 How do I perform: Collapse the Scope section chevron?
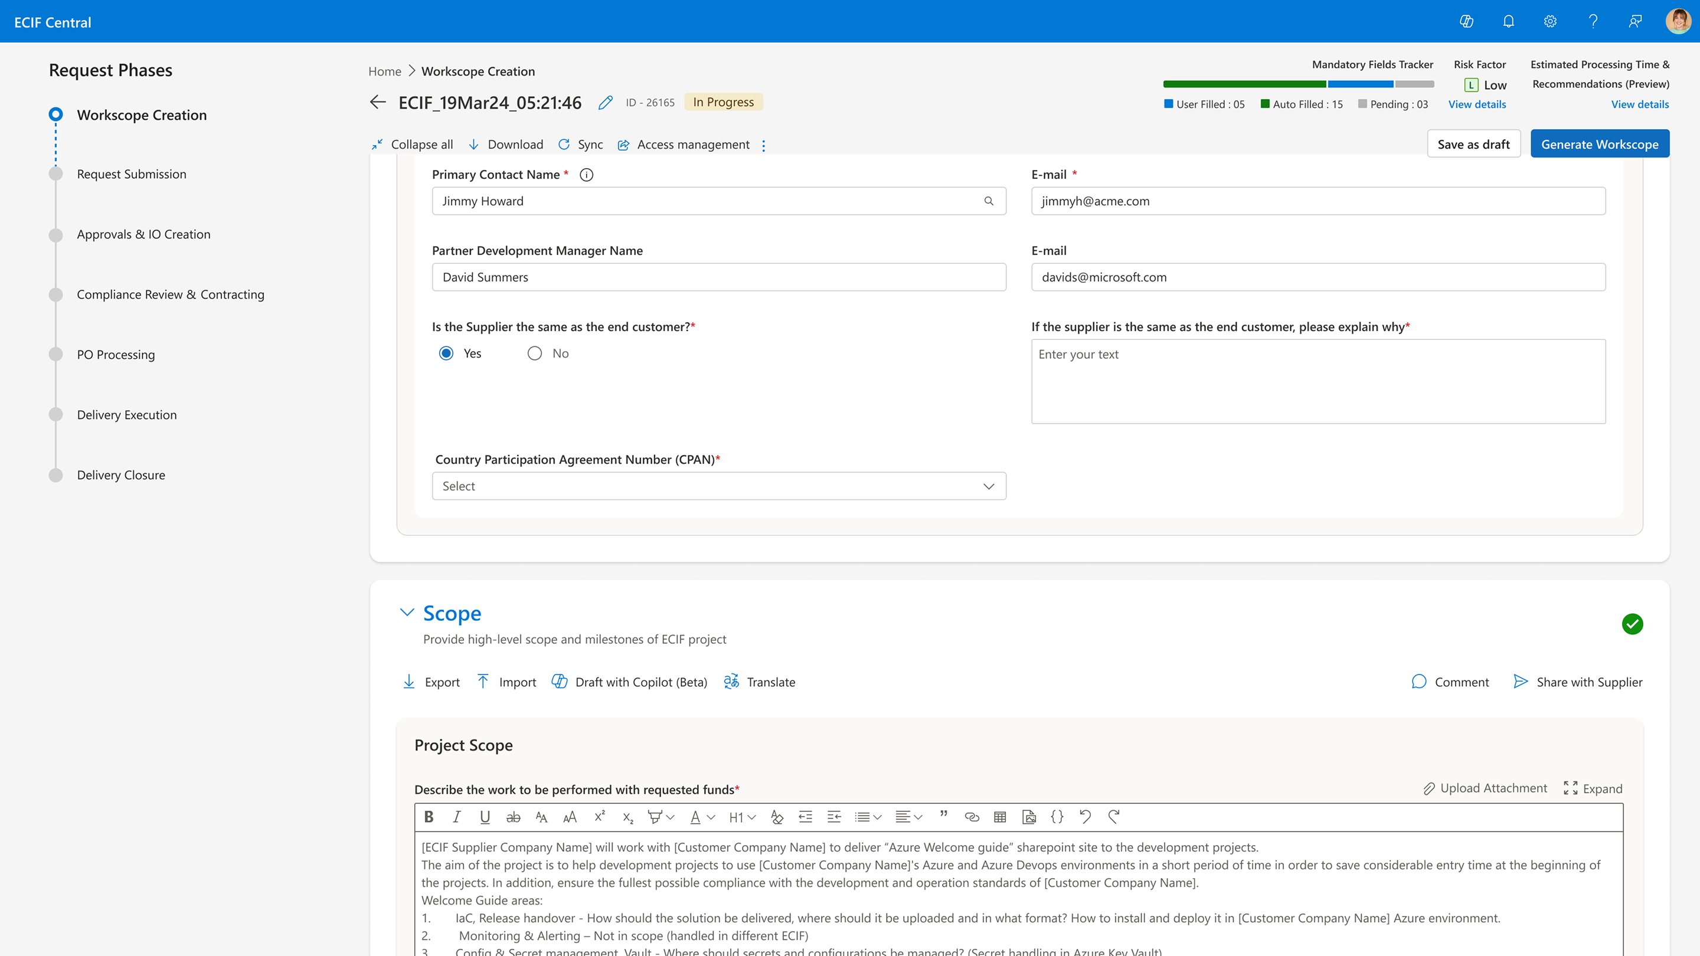pos(407,613)
